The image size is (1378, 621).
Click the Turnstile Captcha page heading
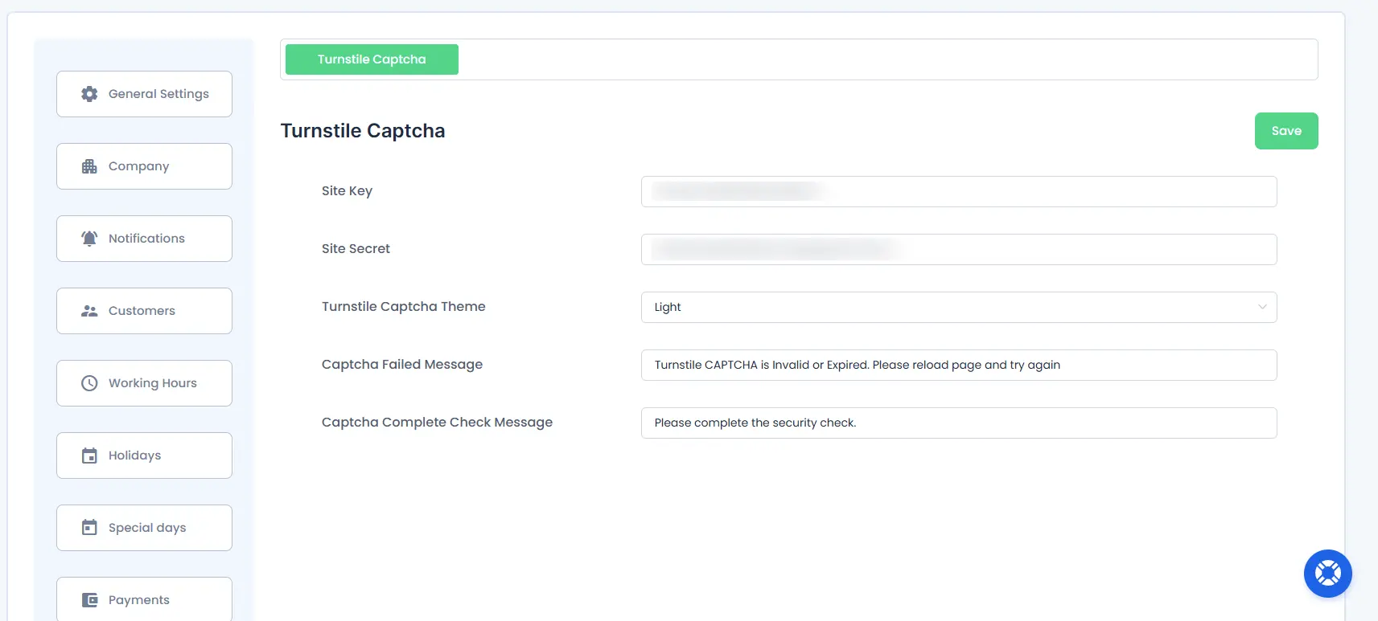pyautogui.click(x=363, y=131)
